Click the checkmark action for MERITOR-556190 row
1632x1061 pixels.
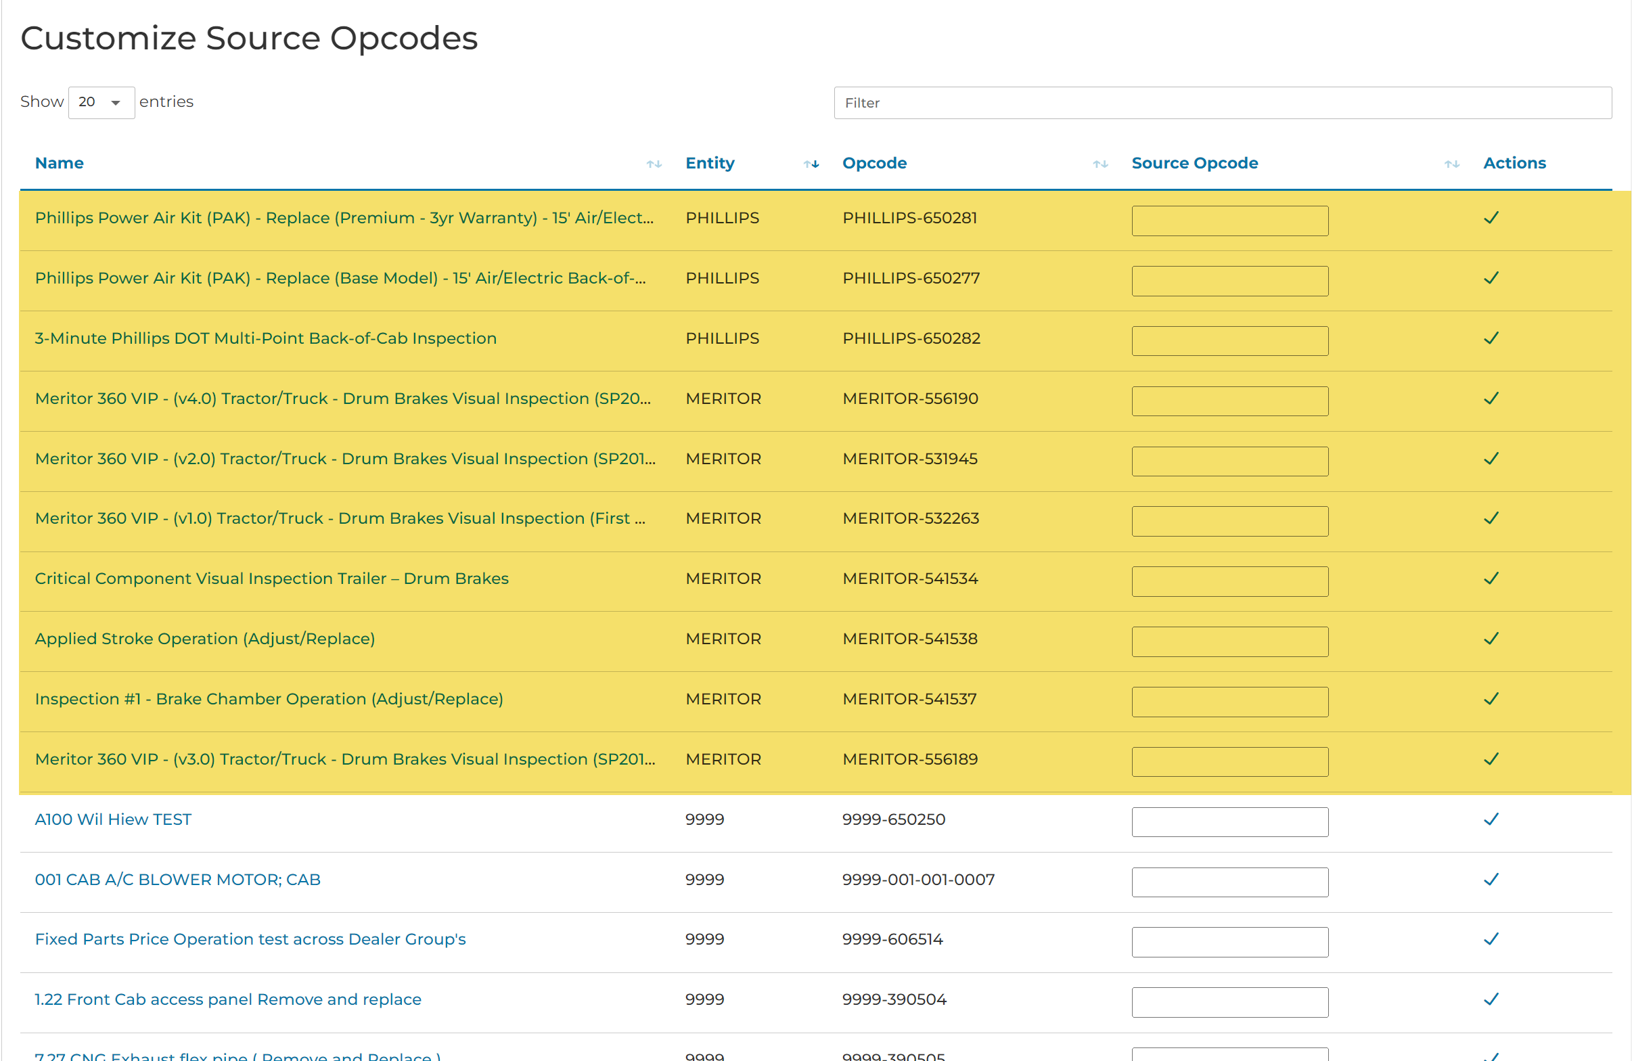coord(1491,399)
